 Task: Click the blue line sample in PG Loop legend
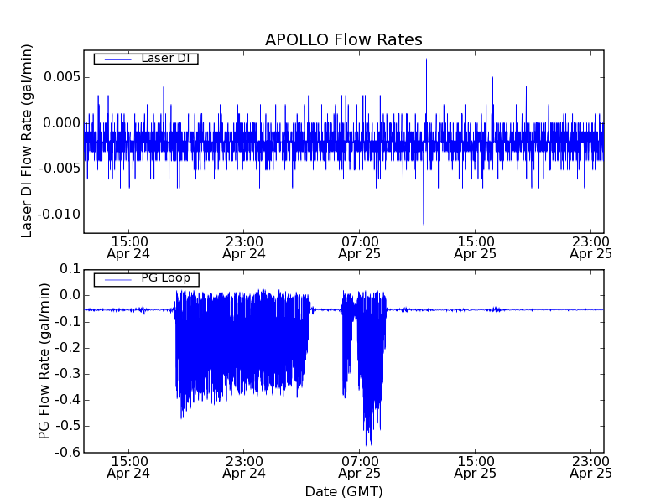click(x=117, y=280)
